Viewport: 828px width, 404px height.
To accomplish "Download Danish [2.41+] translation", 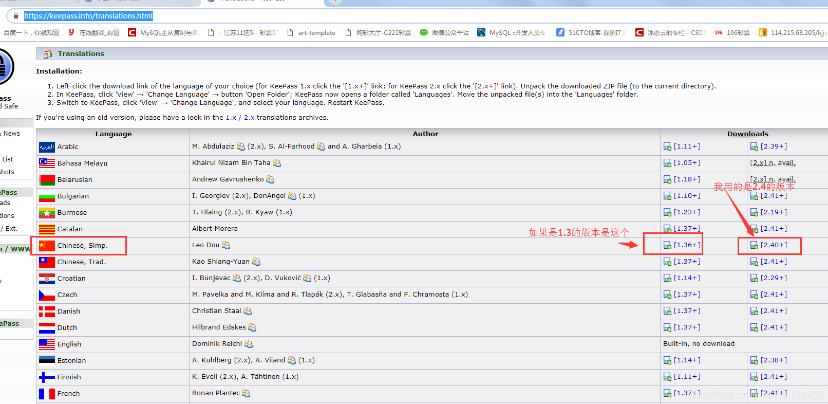I will [x=774, y=311].
